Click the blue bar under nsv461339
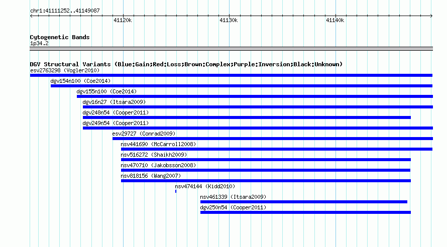This screenshot has width=447, height=247. click(304, 202)
